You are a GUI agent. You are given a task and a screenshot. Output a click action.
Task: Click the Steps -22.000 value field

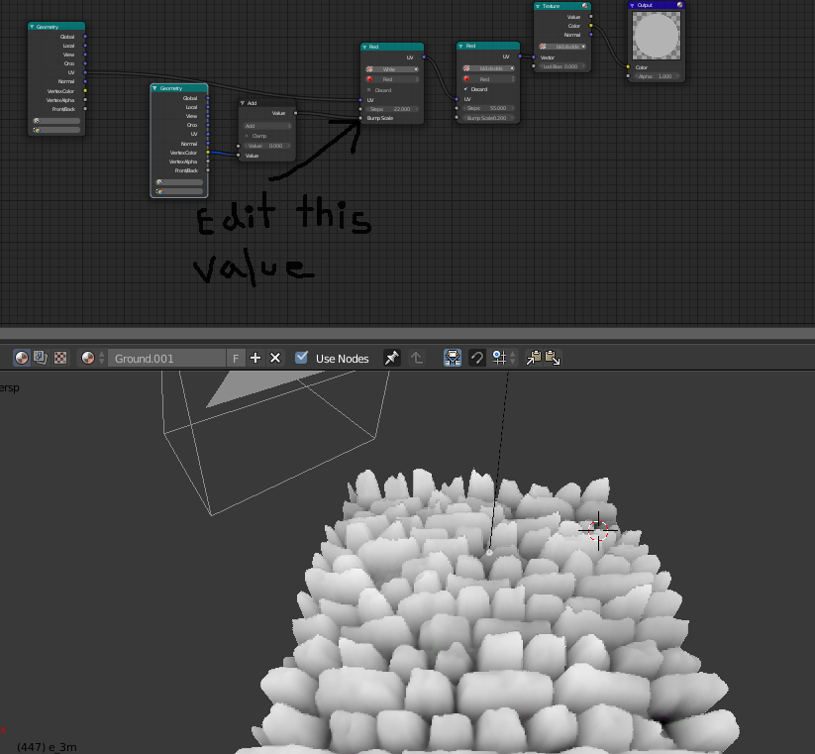pos(392,109)
